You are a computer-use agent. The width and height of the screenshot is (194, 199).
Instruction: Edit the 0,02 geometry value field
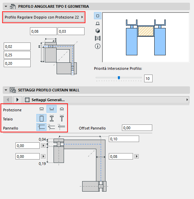(17, 47)
